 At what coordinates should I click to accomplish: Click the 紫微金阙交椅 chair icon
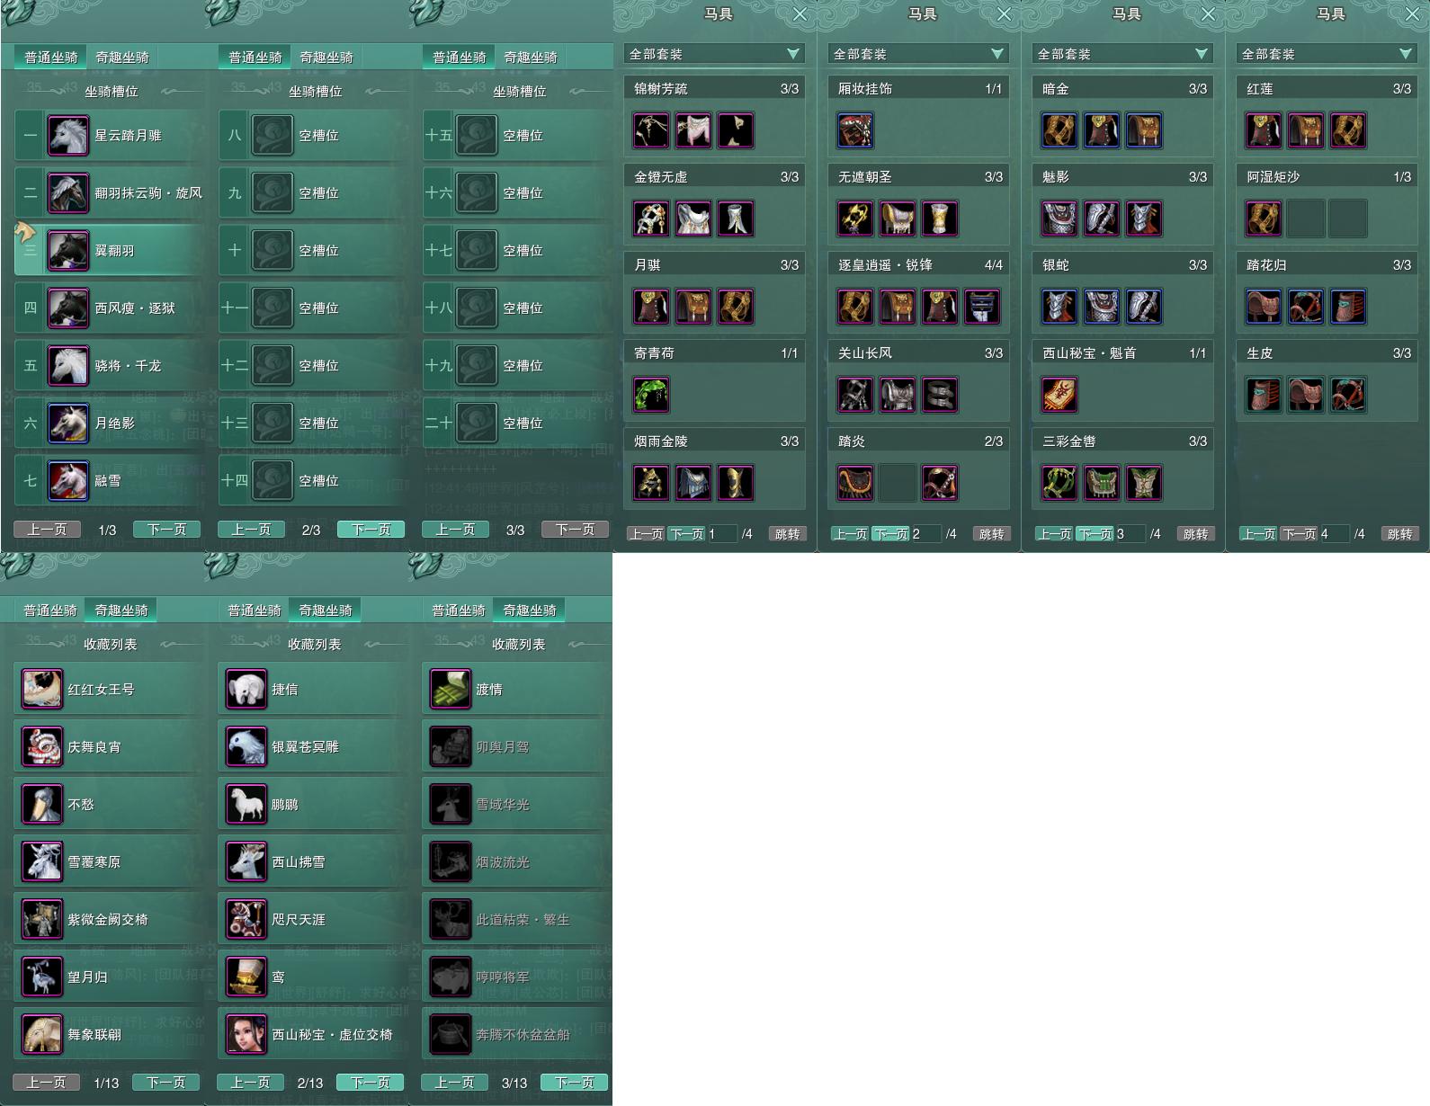42,919
